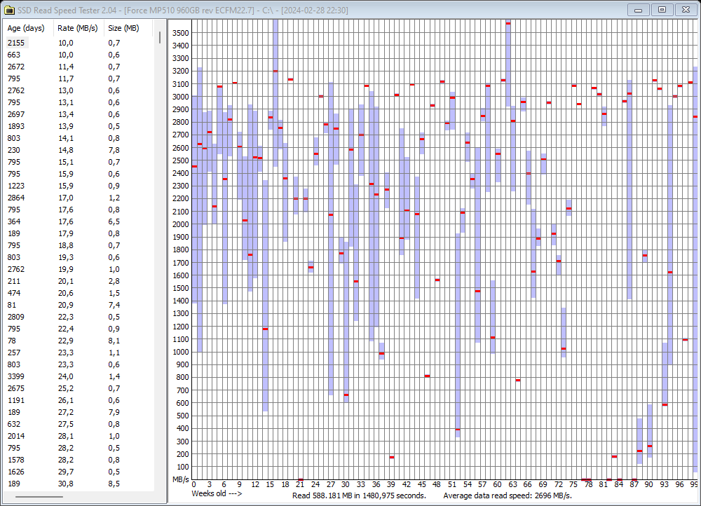Select the row with age 474

click(79, 293)
